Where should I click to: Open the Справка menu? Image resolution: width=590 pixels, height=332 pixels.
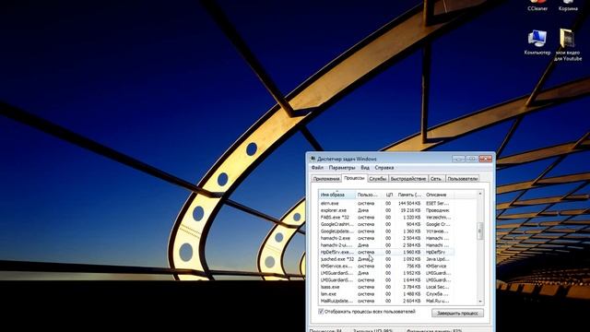(384, 168)
